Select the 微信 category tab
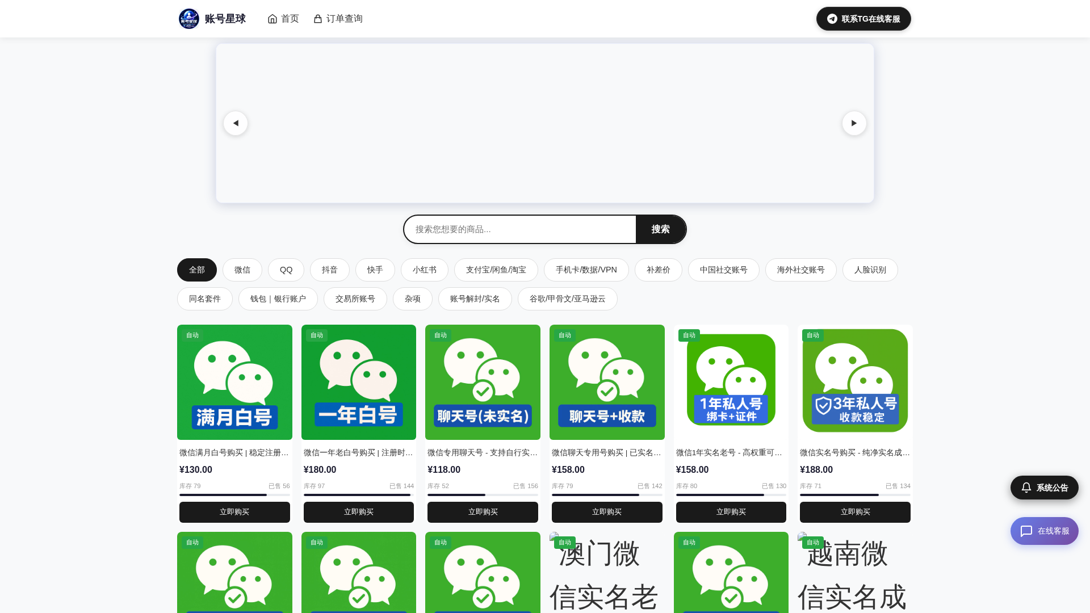 [x=242, y=270]
